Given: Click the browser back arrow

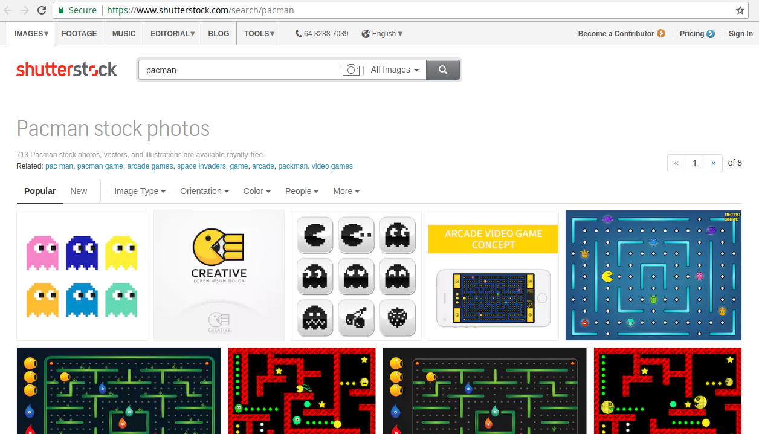Looking at the screenshot, I should point(8,10).
